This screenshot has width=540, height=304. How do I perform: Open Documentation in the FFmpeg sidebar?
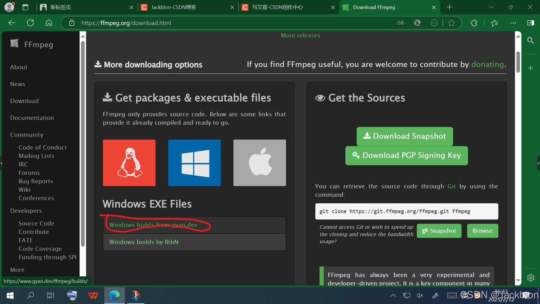coord(32,118)
